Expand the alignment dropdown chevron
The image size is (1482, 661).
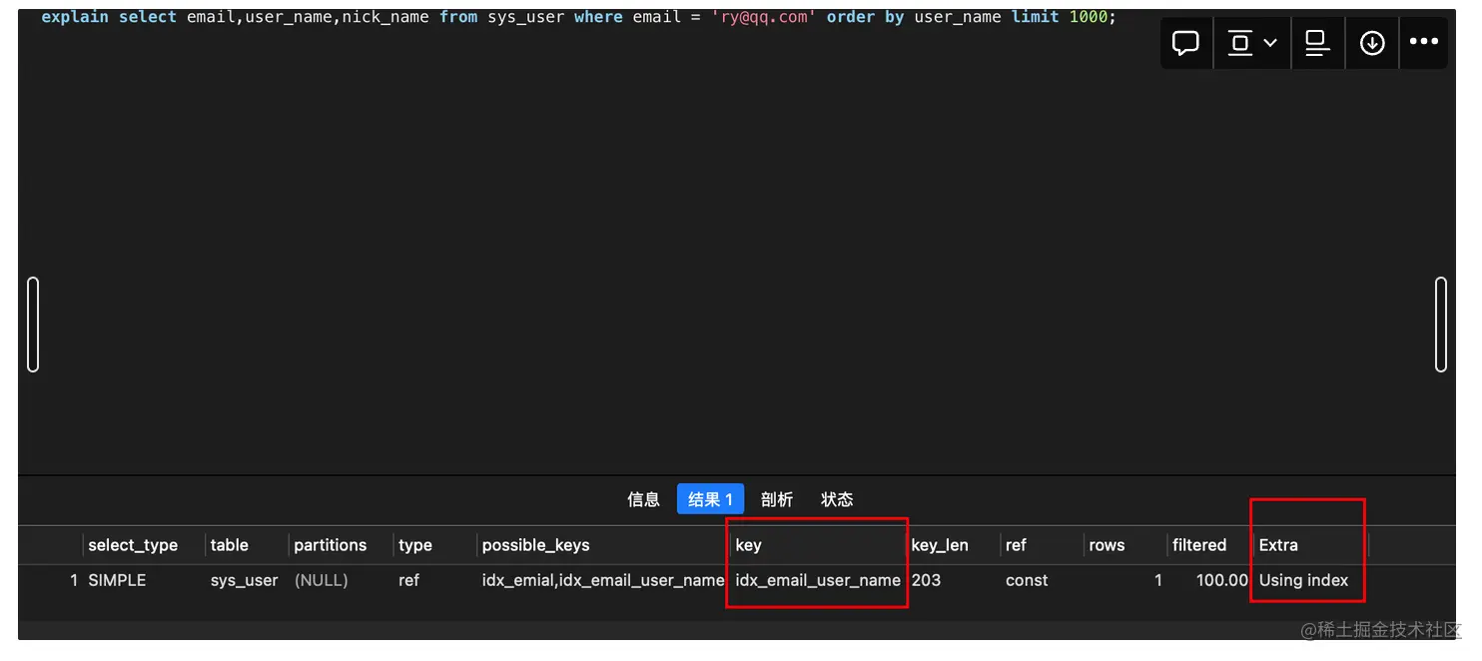coord(1270,43)
